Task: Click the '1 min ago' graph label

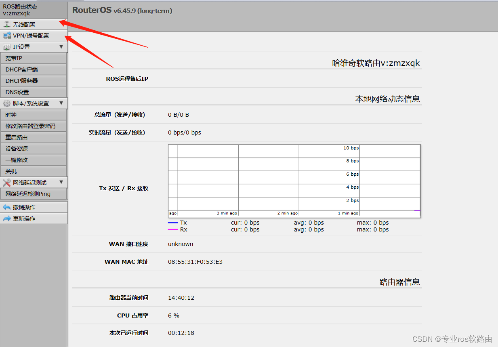Action: (348, 213)
